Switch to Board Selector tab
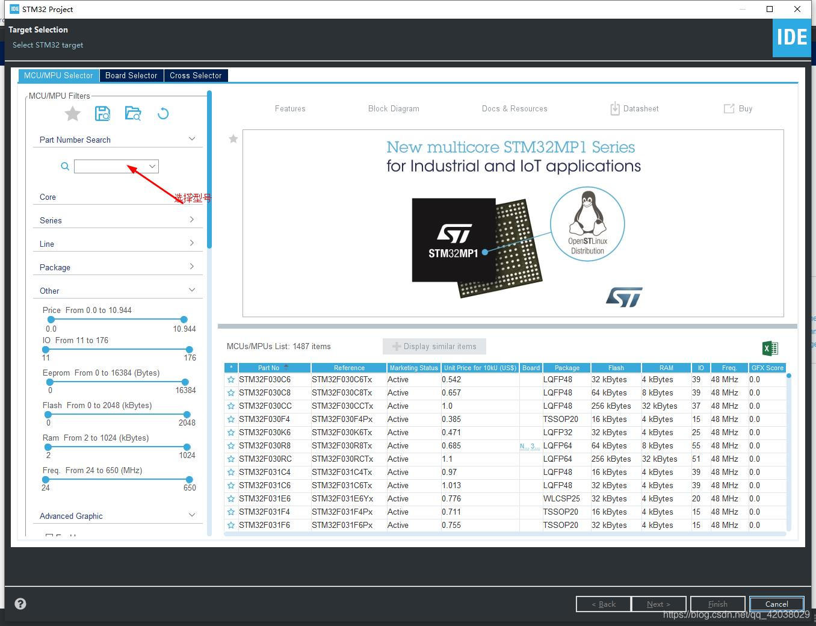This screenshot has width=816, height=626. pyautogui.click(x=131, y=75)
